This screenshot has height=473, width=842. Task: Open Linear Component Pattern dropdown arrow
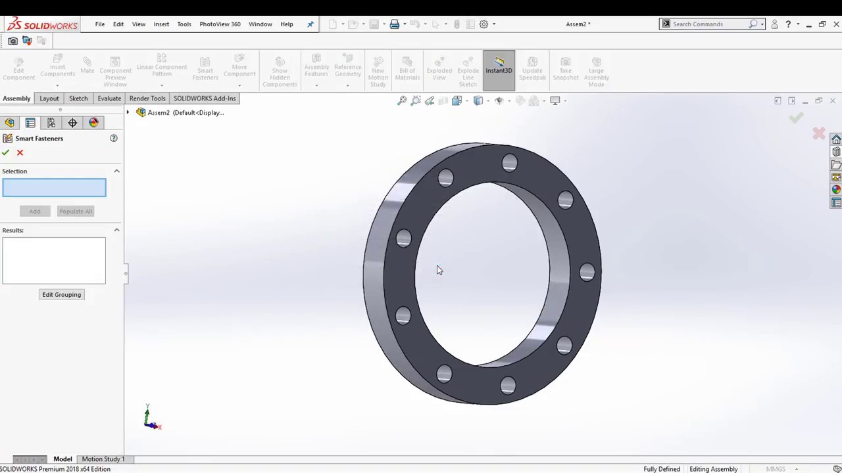click(x=162, y=85)
